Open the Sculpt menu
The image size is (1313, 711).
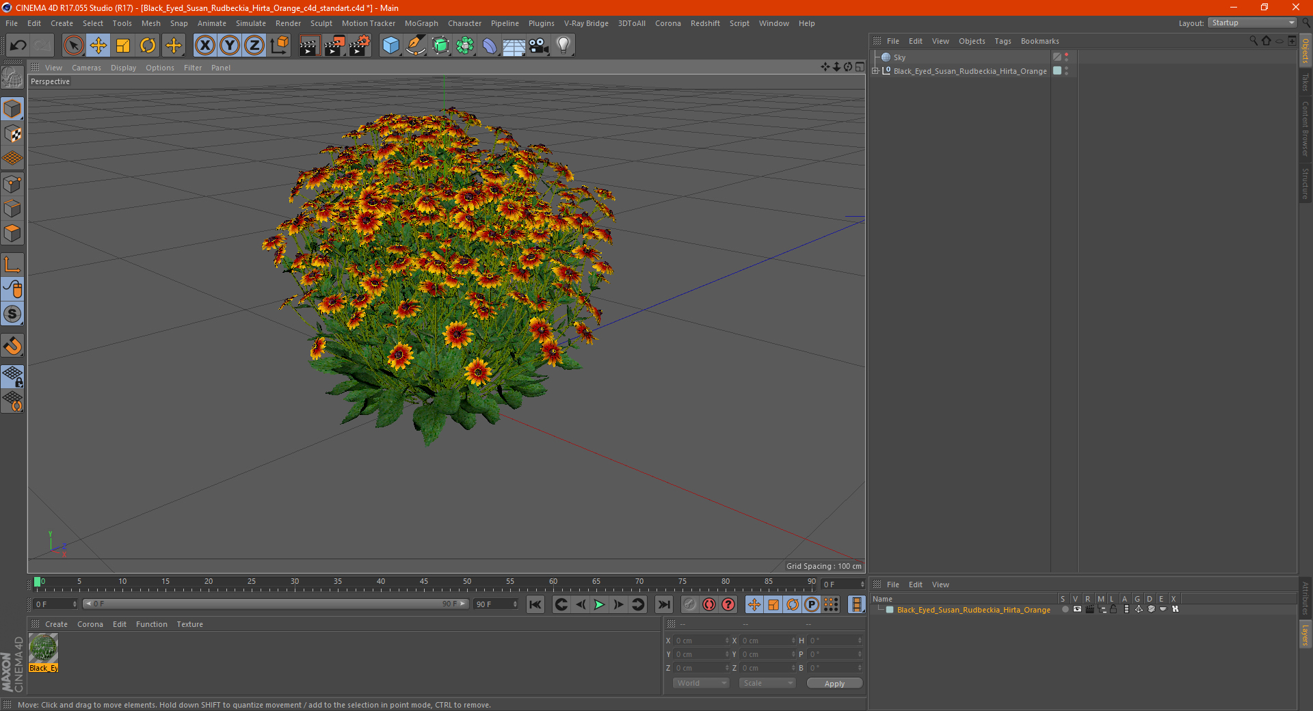321,23
